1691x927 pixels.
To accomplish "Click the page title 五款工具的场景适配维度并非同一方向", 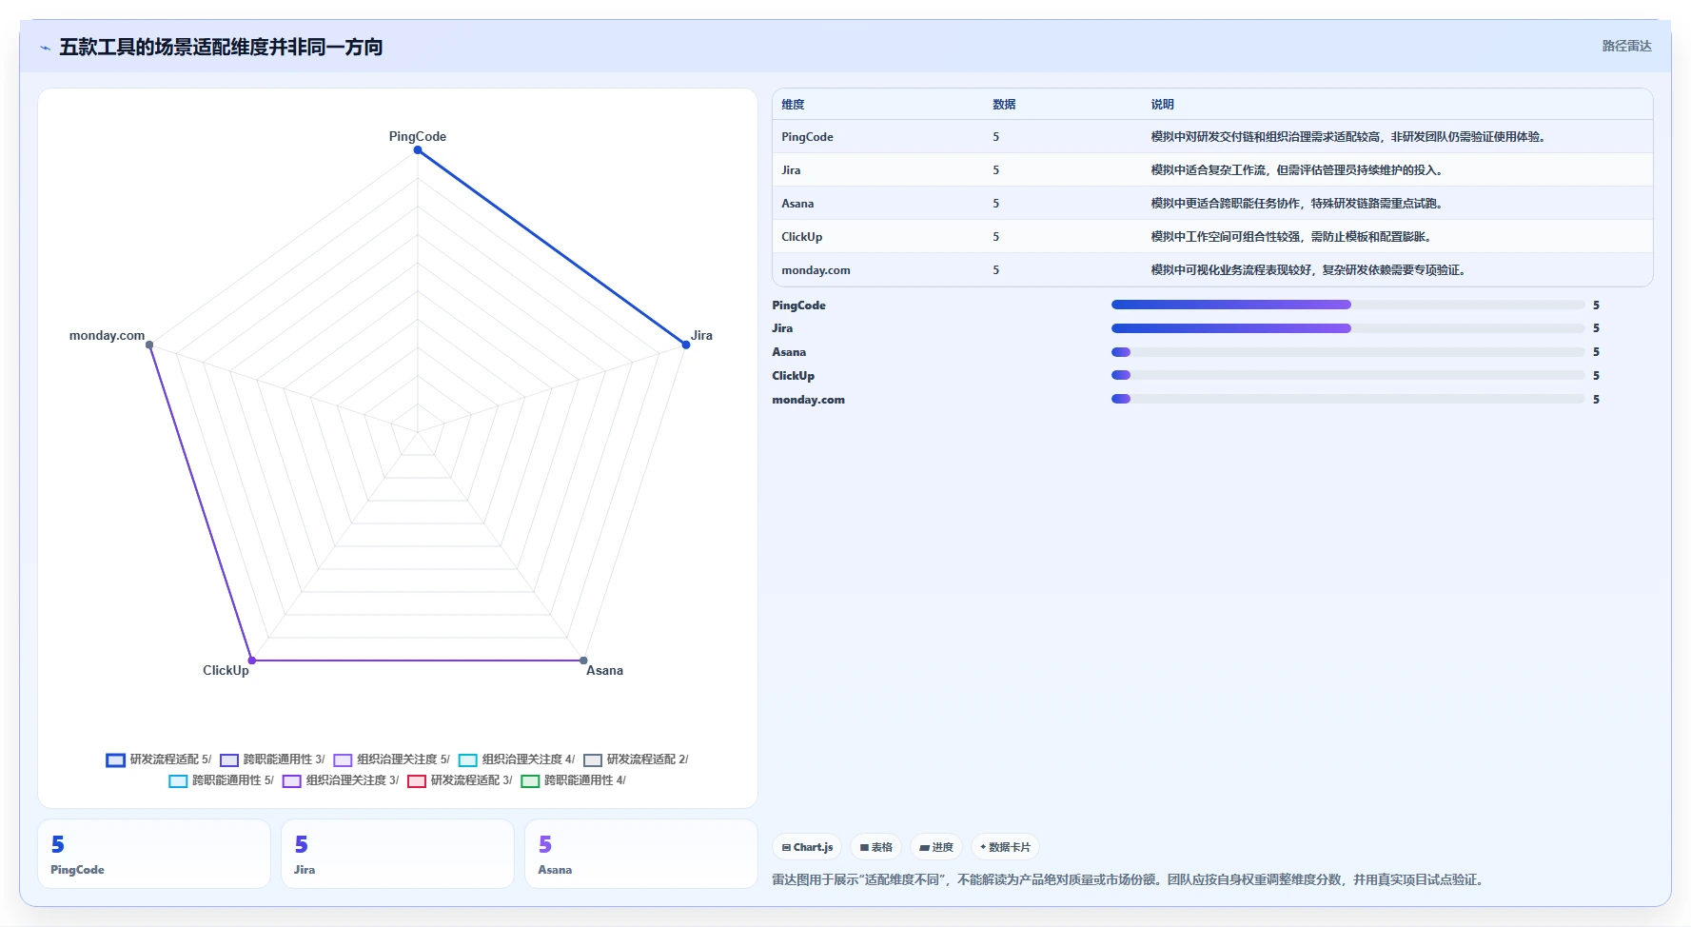I will [221, 47].
